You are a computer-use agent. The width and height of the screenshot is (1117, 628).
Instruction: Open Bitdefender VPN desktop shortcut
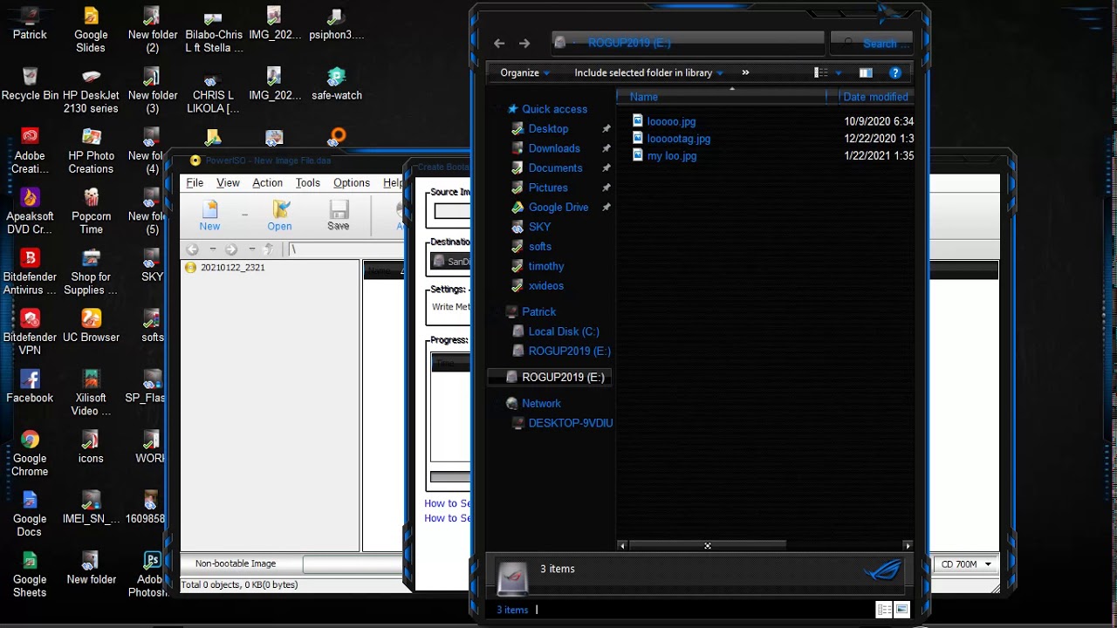pos(30,332)
